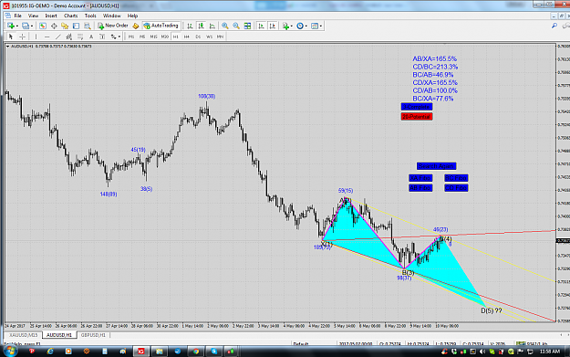This screenshot has width=570, height=357.
Task: Show the Navigator panel
Action: point(65,26)
